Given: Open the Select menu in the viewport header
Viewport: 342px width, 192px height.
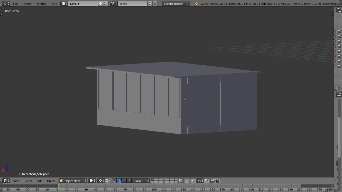Looking at the screenshot, I should tap(29, 181).
